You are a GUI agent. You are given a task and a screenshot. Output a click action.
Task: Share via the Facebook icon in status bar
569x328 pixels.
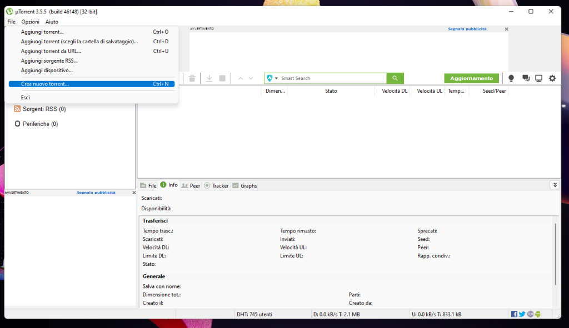click(x=514, y=314)
